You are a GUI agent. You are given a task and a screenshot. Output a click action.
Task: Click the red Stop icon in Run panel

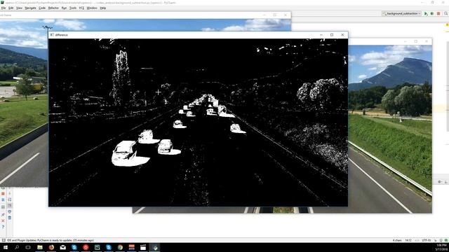tap(3, 194)
